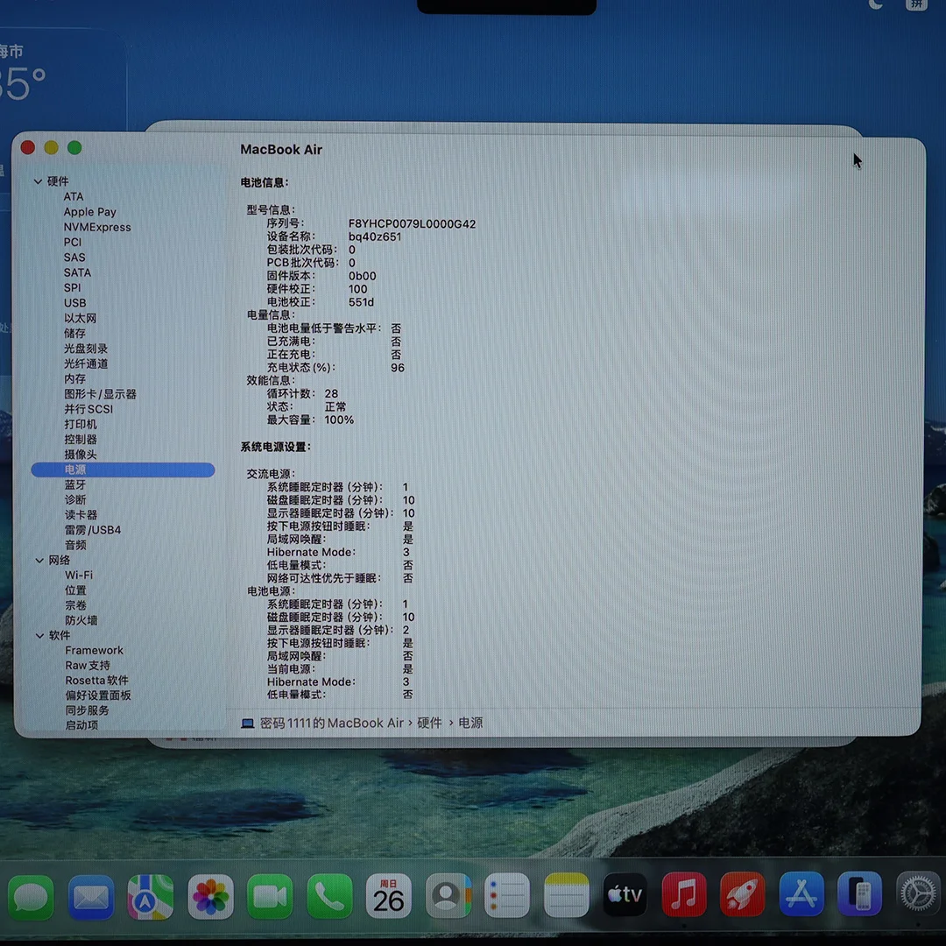Click the 最大容量 value 100%
The image size is (946, 946).
339,420
